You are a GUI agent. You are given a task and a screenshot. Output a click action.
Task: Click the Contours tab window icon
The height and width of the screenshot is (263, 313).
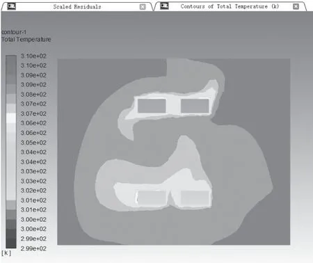(x=164, y=6)
